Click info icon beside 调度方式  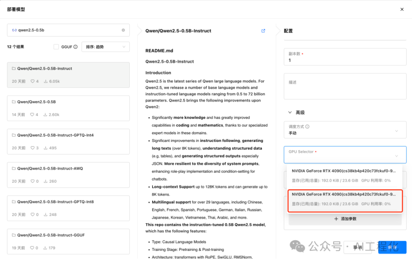pyautogui.click(x=307, y=126)
